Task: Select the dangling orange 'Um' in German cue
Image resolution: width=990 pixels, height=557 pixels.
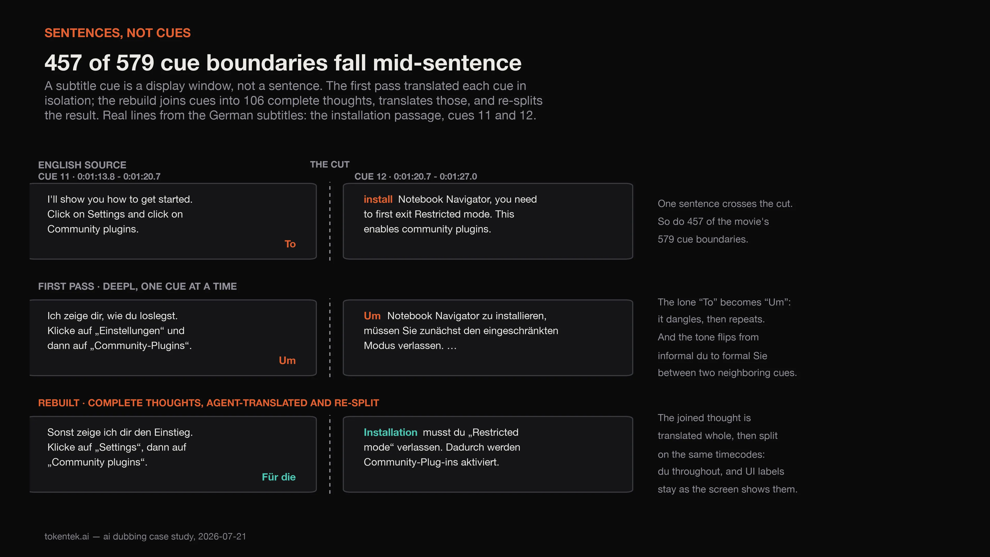Action: 287,361
